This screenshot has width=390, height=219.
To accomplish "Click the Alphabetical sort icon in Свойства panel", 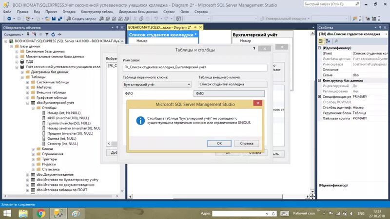I will (x=328, y=41).
